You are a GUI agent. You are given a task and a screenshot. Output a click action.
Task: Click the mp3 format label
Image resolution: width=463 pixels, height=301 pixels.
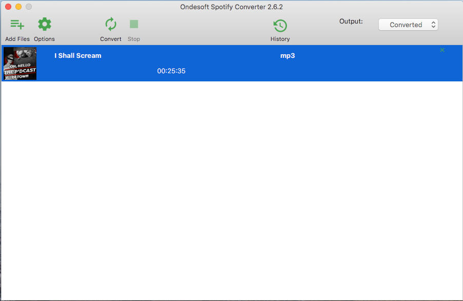click(x=287, y=56)
